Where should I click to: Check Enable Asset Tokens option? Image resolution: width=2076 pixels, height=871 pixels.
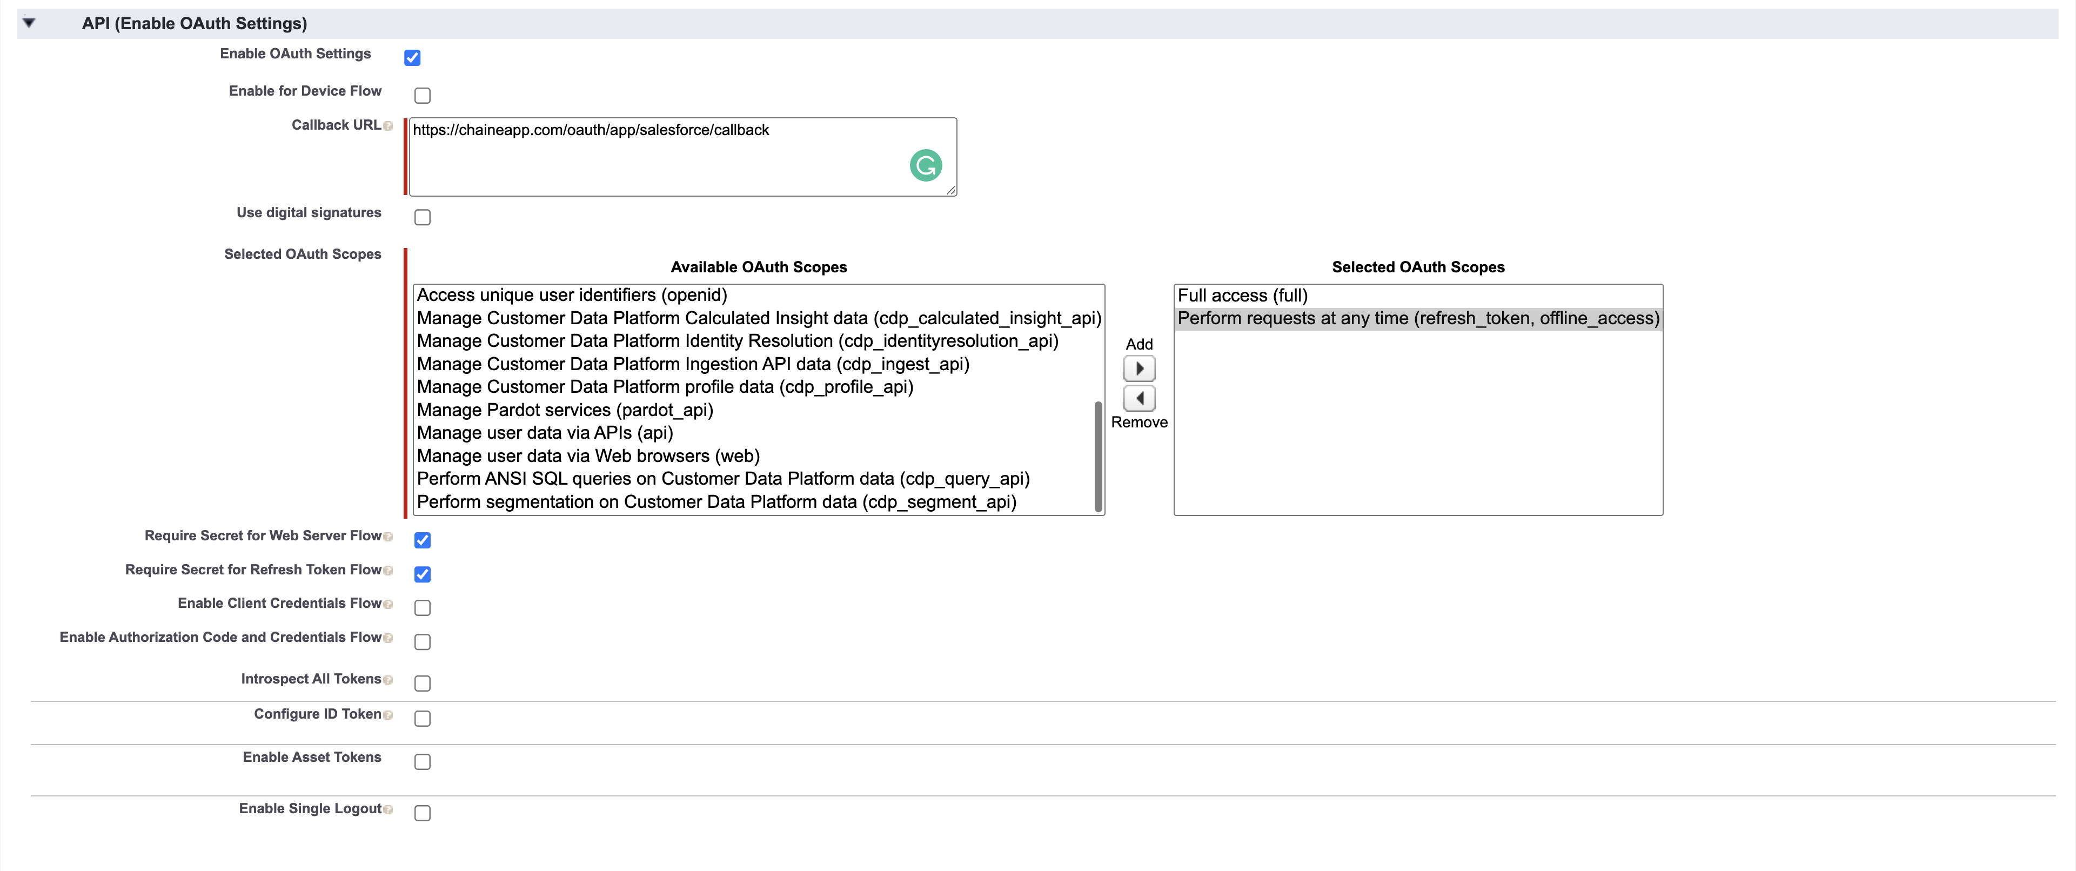coord(423,762)
